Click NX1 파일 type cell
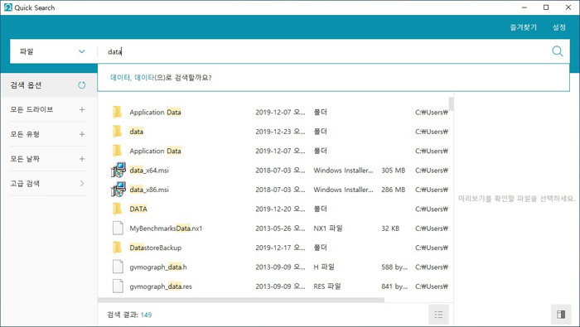Screen dimensions: 580x327 pos(328,228)
